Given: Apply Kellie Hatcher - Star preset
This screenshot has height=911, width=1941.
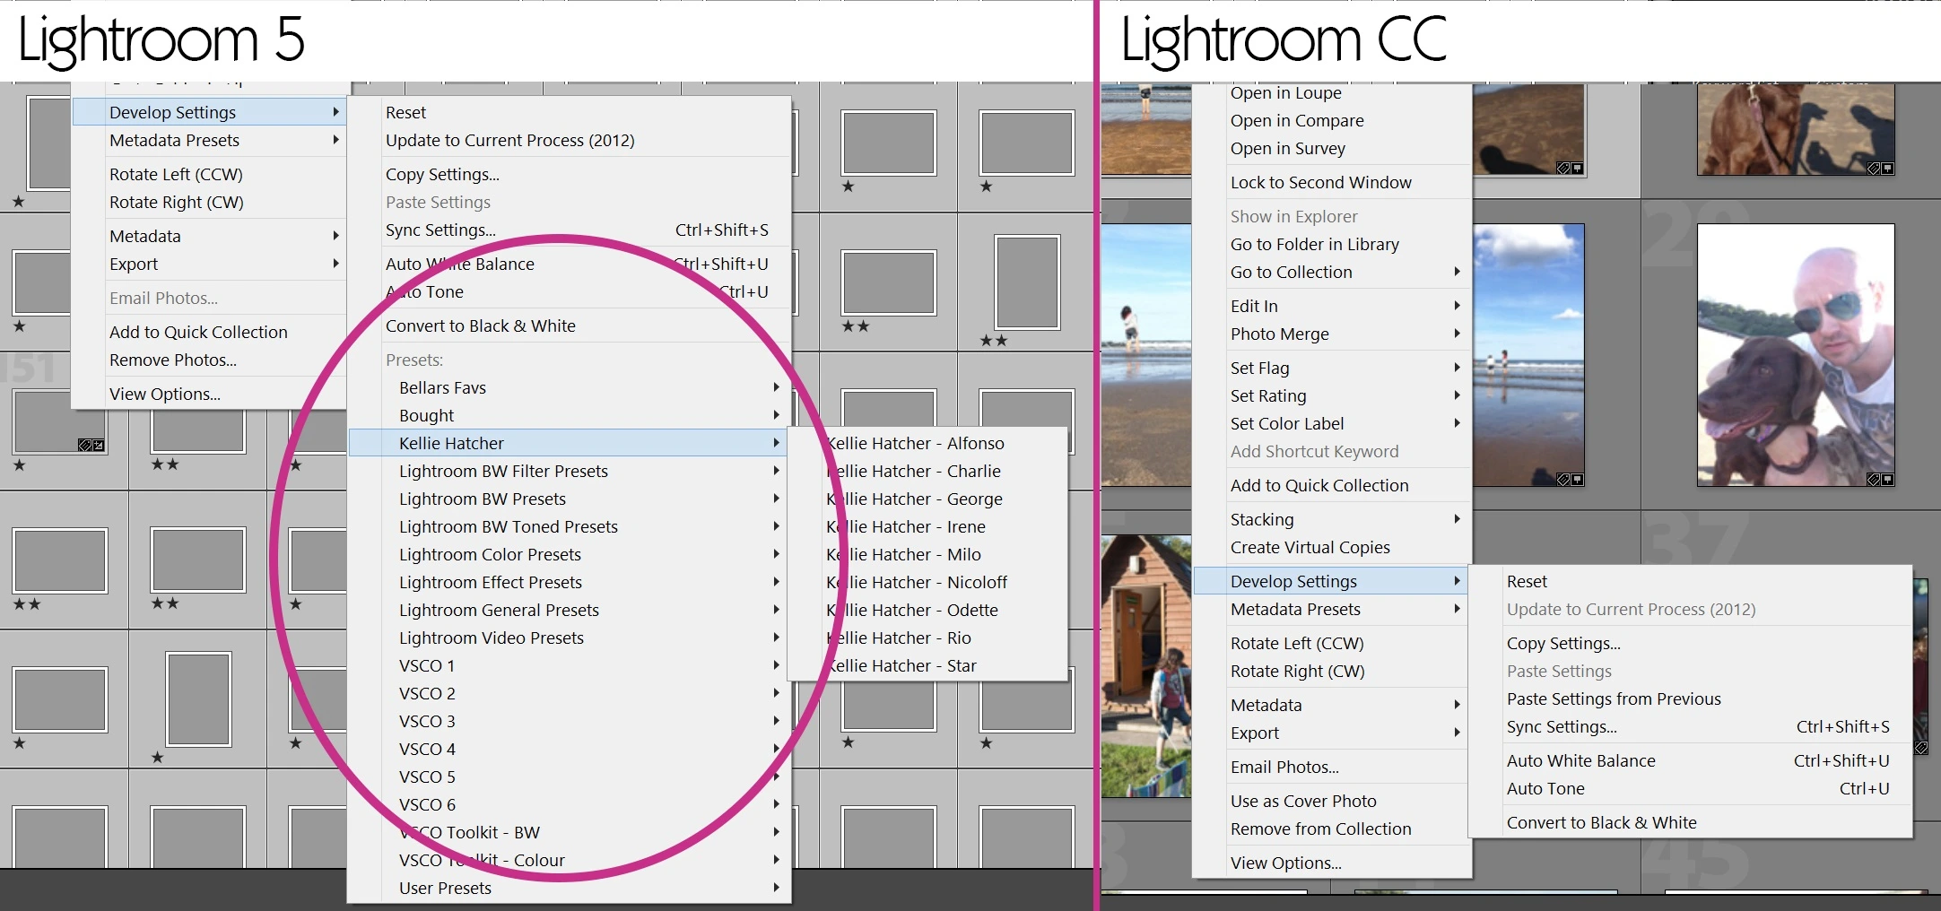Looking at the screenshot, I should click(927, 665).
